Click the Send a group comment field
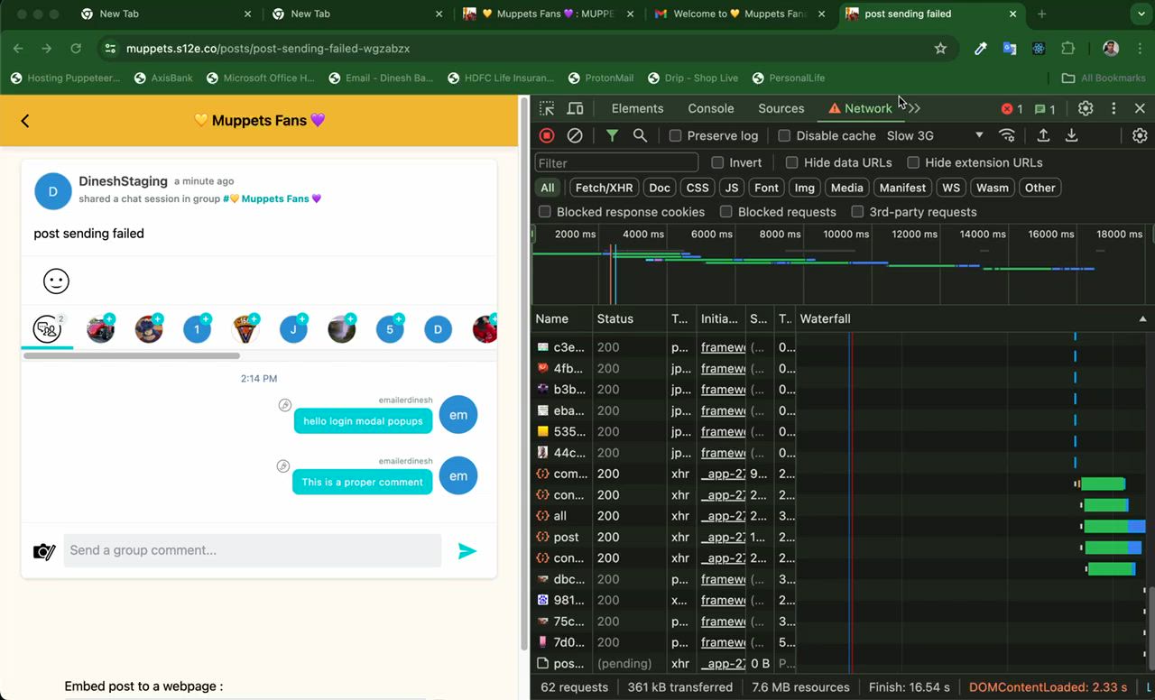Screen dimensions: 1155x700 253,550
